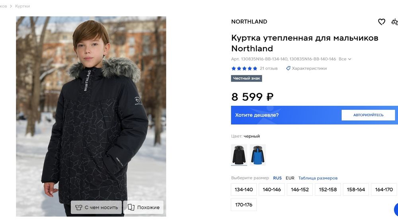Open the Таблица размеров link
398x222 pixels.
coord(318,178)
